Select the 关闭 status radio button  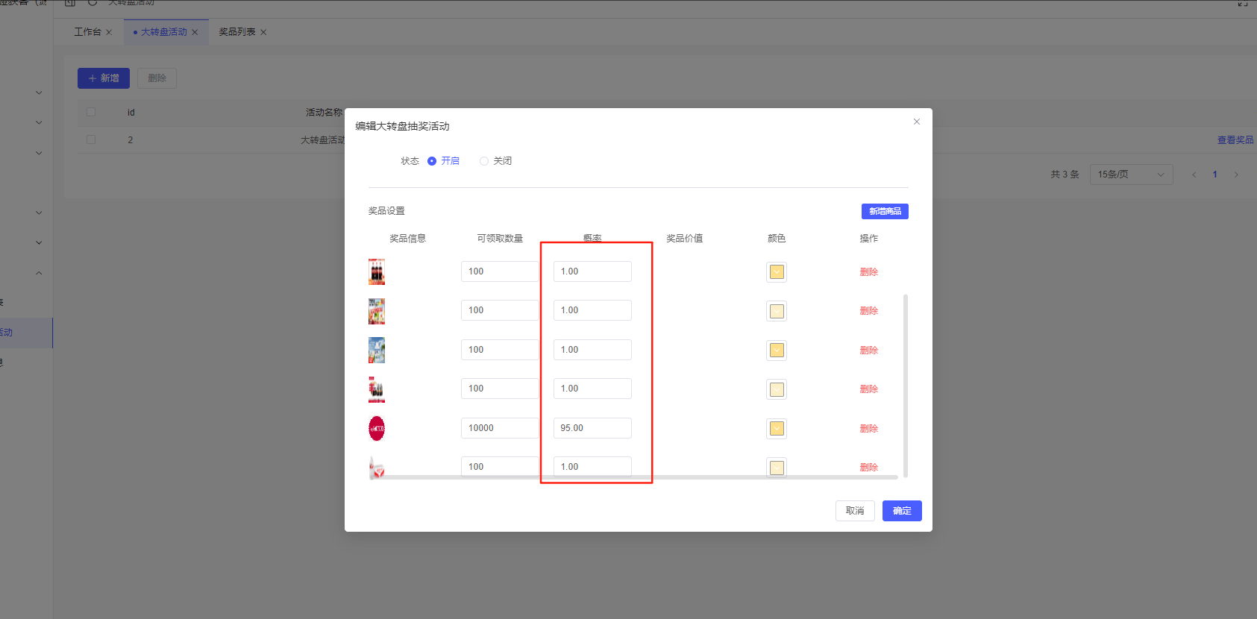(484, 161)
